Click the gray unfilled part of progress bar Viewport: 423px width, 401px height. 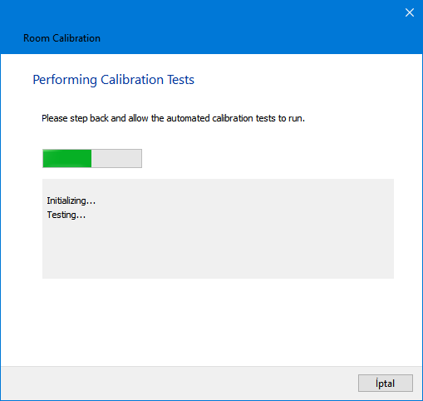click(116, 158)
